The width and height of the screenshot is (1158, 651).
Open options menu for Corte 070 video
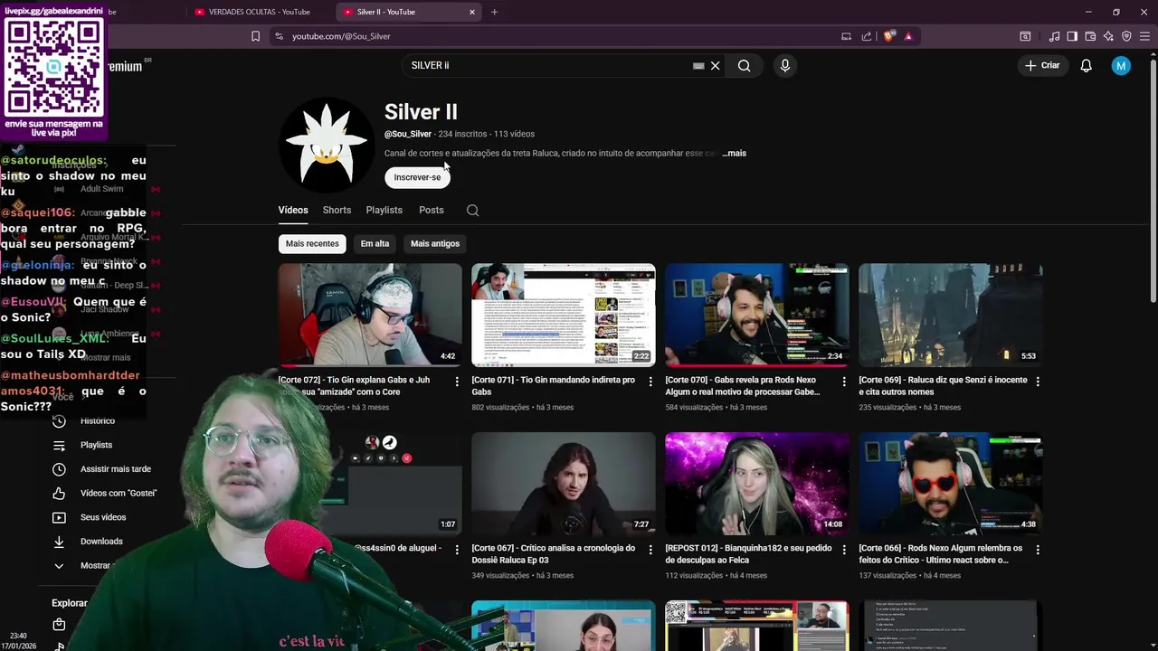[844, 382]
